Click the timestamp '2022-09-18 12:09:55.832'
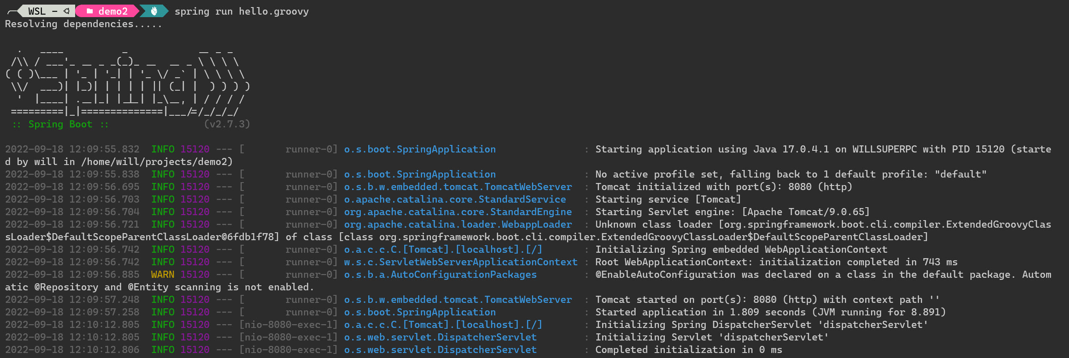Image resolution: width=1069 pixels, height=358 pixels. point(72,149)
